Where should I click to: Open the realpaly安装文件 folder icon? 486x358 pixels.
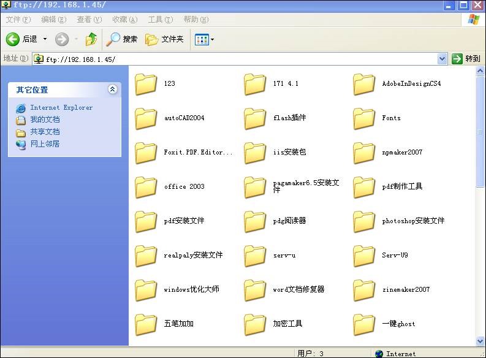(x=146, y=256)
